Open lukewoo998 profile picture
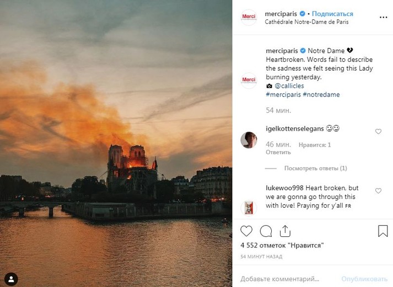Viewport: 393px width, 287px height. tap(249, 207)
